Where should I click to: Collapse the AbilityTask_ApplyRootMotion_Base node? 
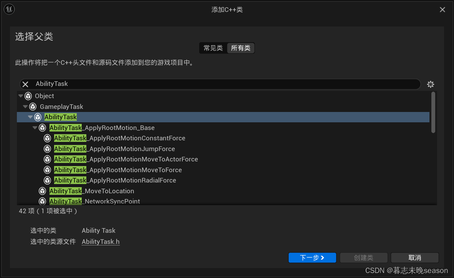tap(35, 128)
